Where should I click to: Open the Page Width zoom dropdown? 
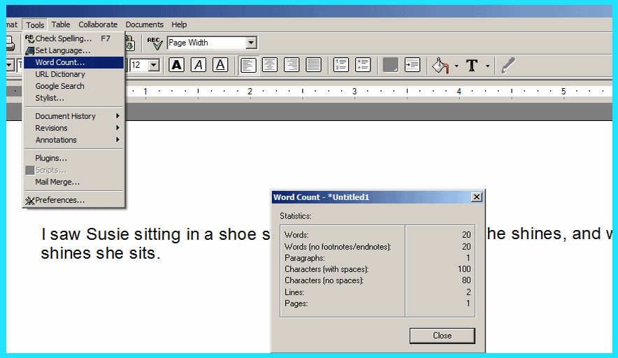[251, 43]
